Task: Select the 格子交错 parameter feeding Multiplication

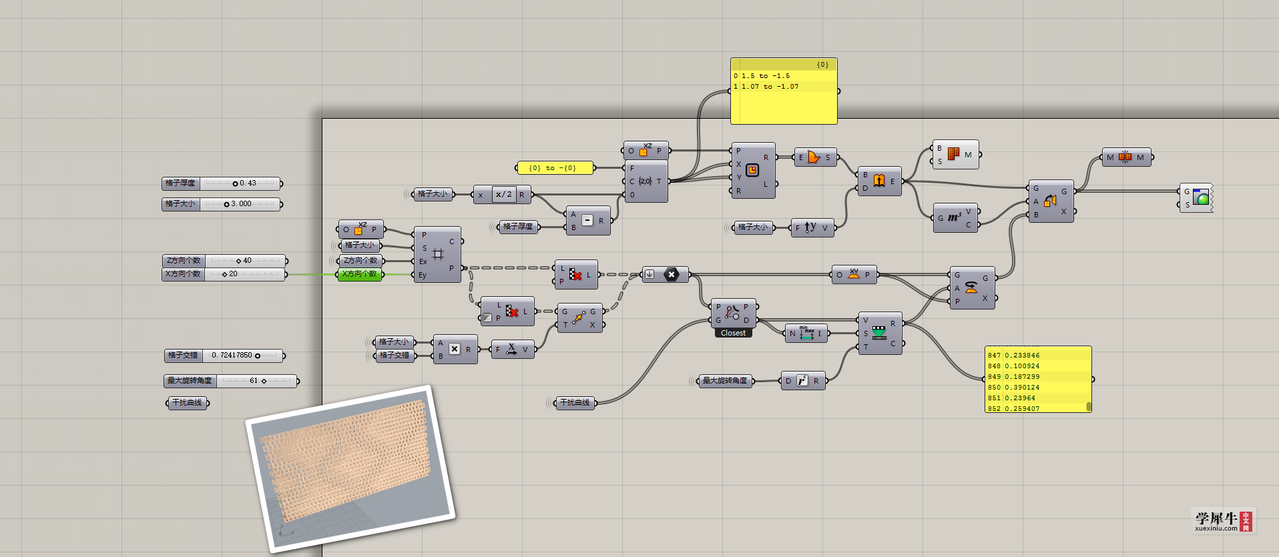Action: (x=395, y=356)
